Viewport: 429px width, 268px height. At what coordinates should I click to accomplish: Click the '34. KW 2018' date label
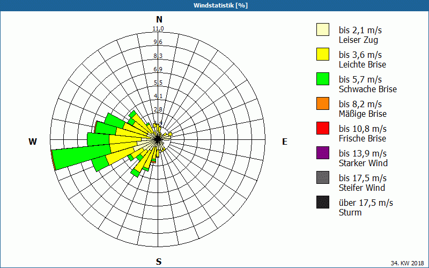pos(407,263)
